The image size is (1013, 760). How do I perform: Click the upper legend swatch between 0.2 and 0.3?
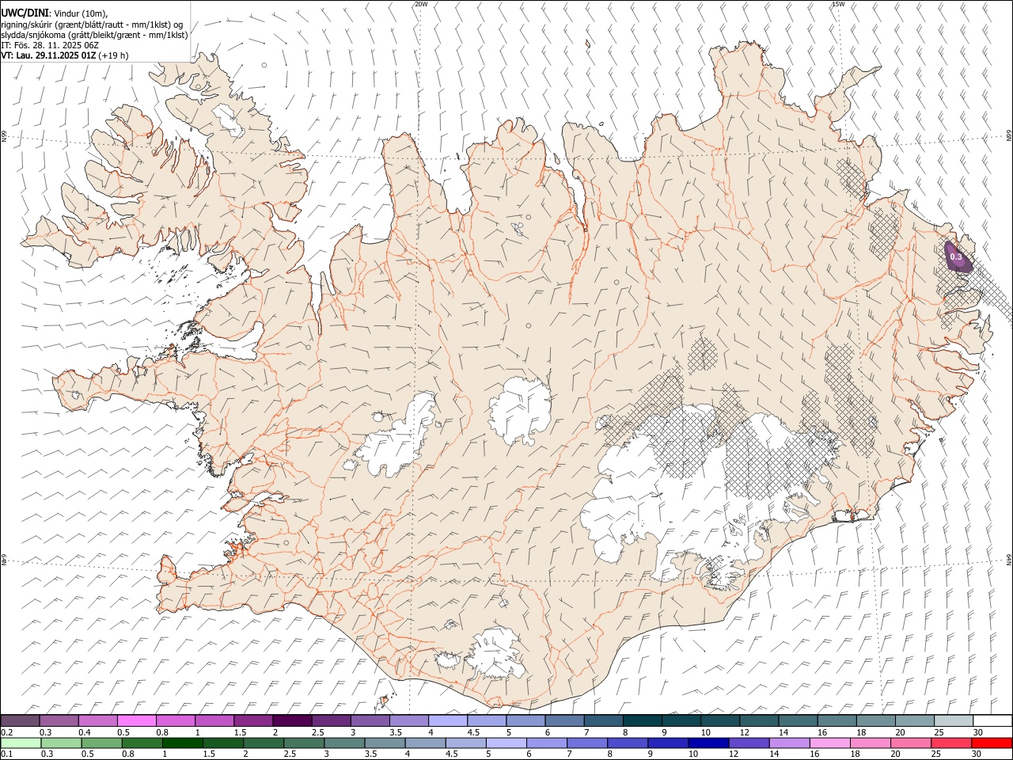click(x=20, y=720)
